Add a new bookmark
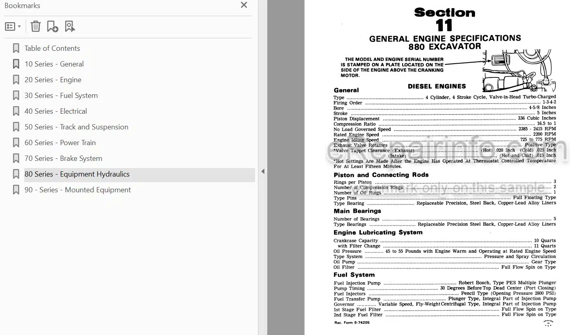570x335 pixels. (x=52, y=27)
